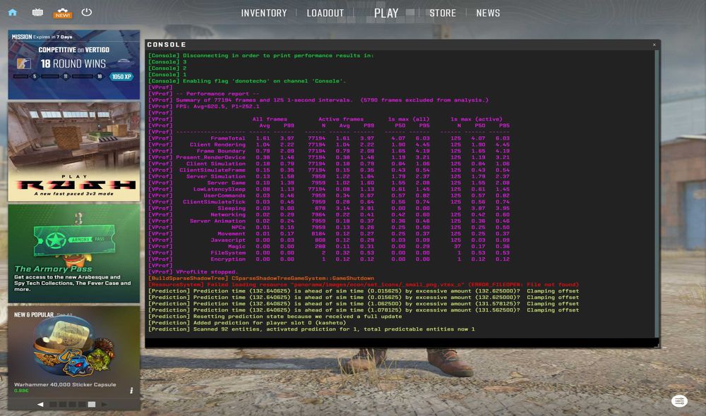Select the Frame Boundary row in VProf

click(329, 151)
